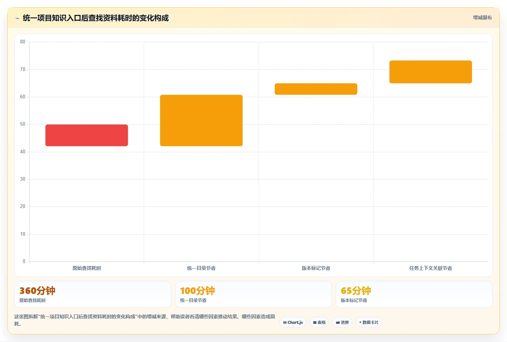This screenshot has width=507, height=342.
Task: Click the orange 任务上下文关联节省 bar
Action: click(431, 72)
